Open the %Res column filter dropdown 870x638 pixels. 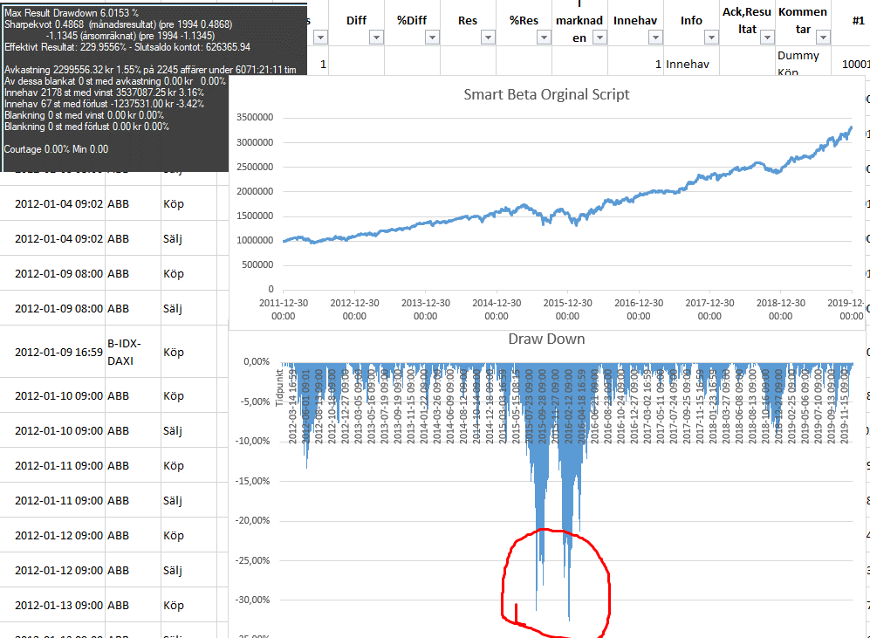[544, 37]
